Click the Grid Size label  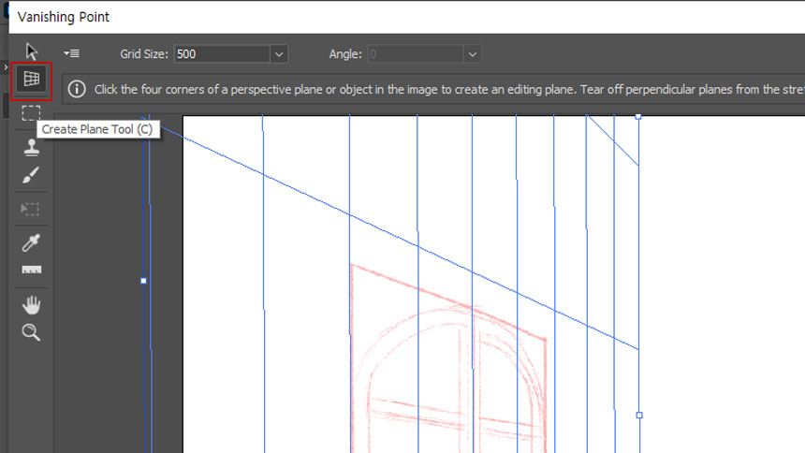(x=144, y=54)
